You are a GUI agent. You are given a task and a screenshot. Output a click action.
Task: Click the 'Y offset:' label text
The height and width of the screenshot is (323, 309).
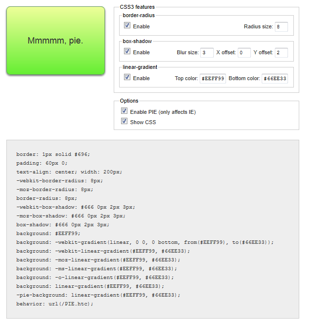[x=264, y=52]
